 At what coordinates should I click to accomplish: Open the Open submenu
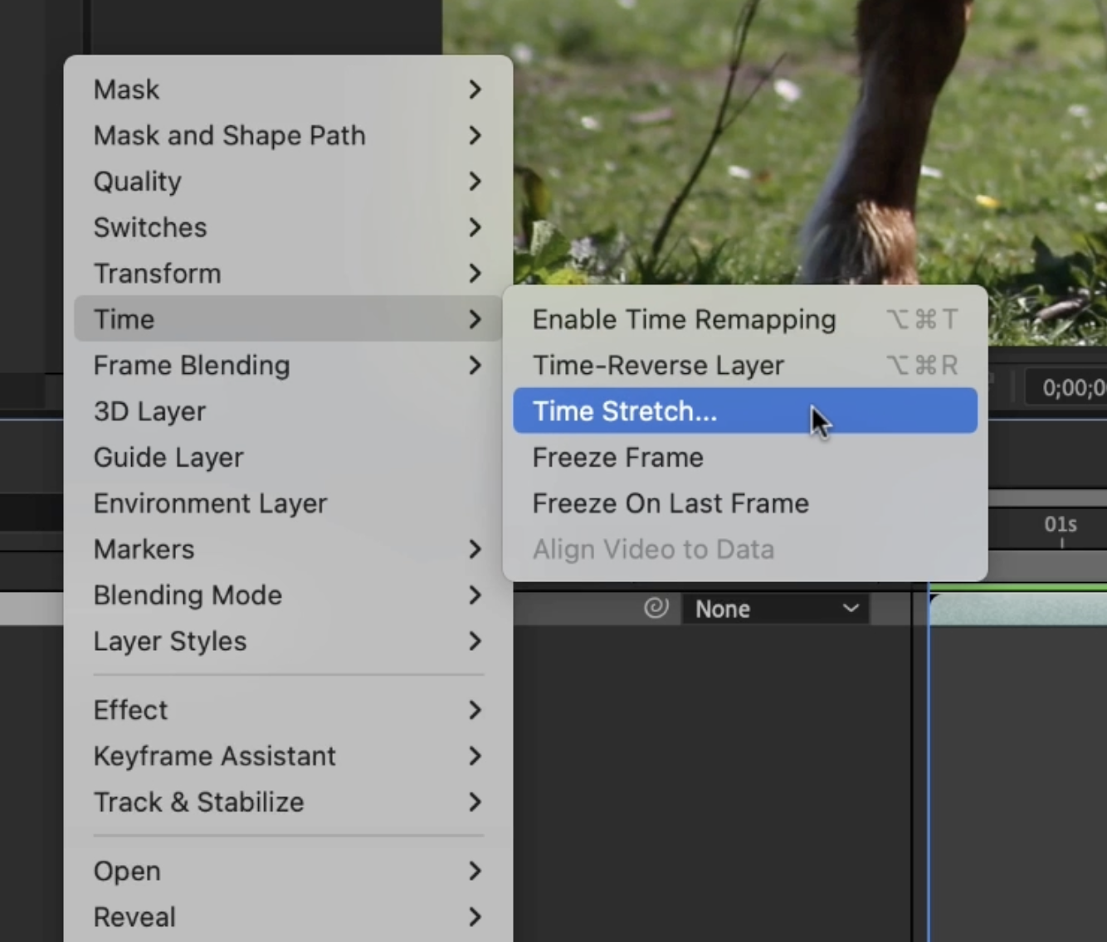tap(288, 872)
